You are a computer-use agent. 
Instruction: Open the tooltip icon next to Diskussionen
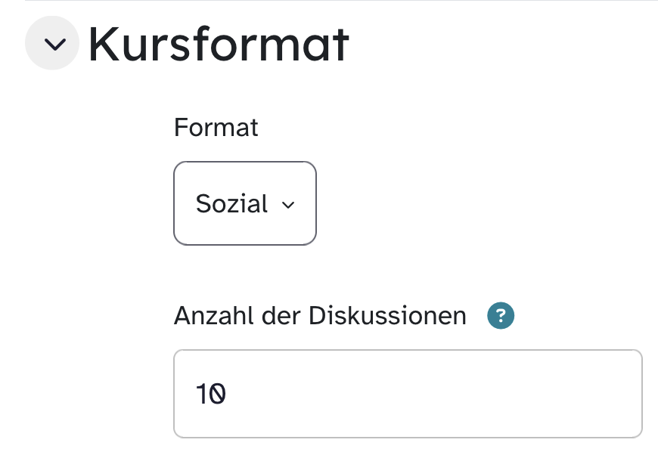[501, 315]
